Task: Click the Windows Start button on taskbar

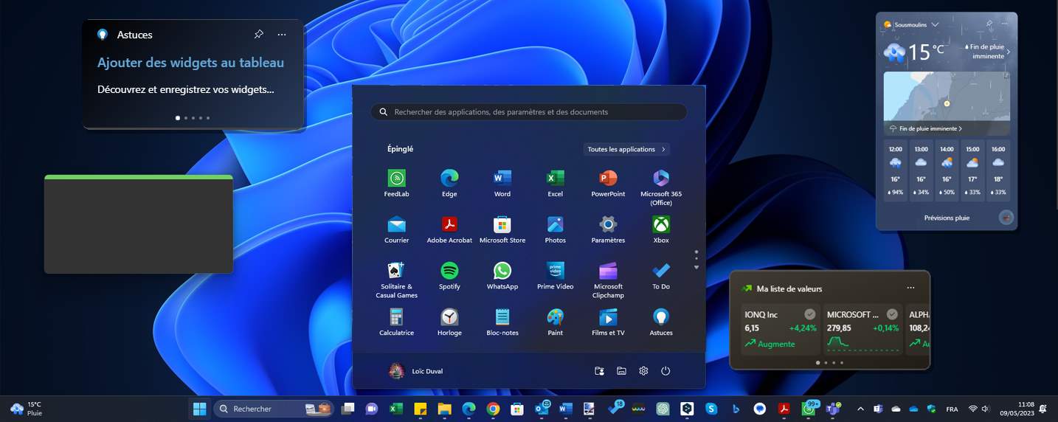Action: coord(199,409)
